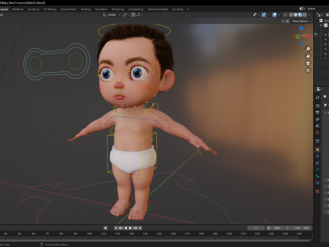Open the Sculpting workspace tab
The width and height of the screenshot is (329, 247).
pyautogui.click(x=34, y=10)
